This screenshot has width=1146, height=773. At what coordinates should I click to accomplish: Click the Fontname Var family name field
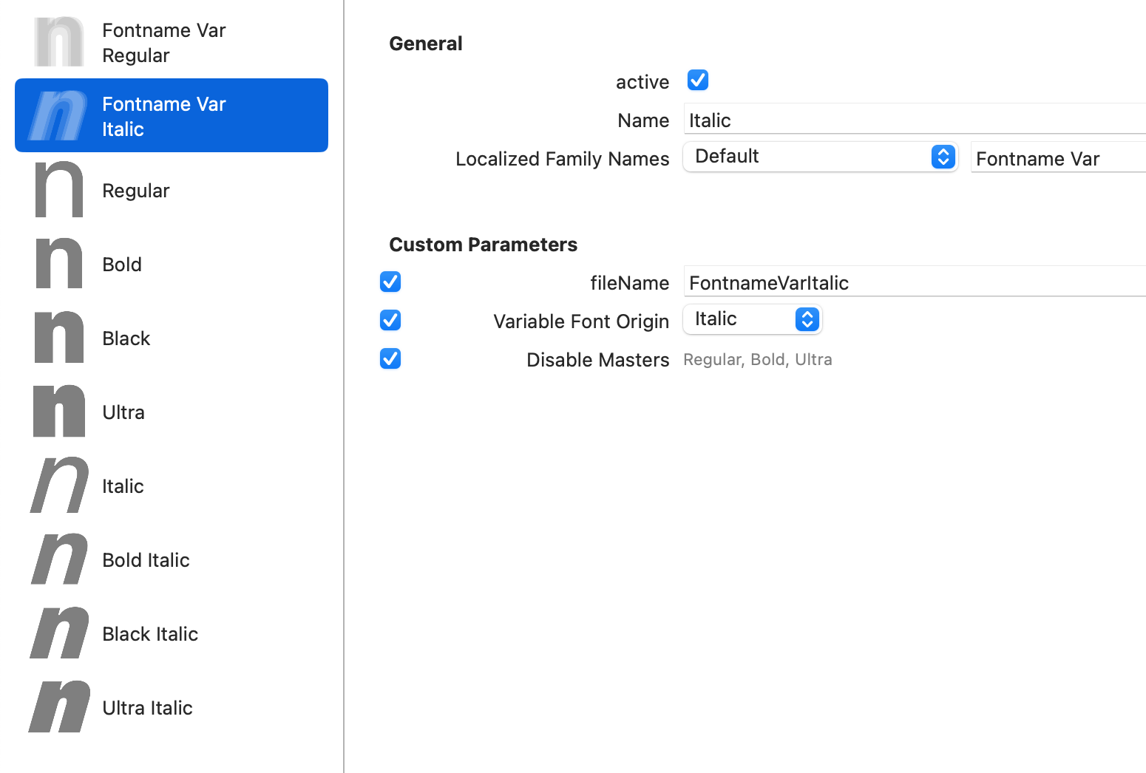pyautogui.click(x=1057, y=159)
